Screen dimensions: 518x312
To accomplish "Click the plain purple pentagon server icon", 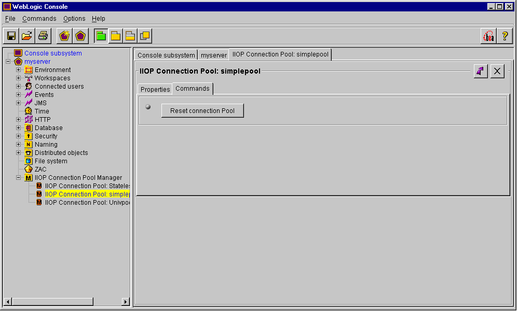I will 80,36.
